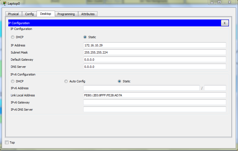Select the IPv4 DHCP radio button
Image resolution: width=238 pixels, height=151 pixels.
pyautogui.click(x=13, y=37)
